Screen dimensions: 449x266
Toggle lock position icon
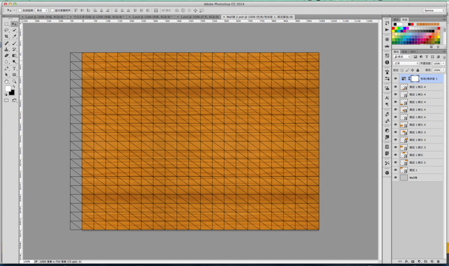point(413,70)
